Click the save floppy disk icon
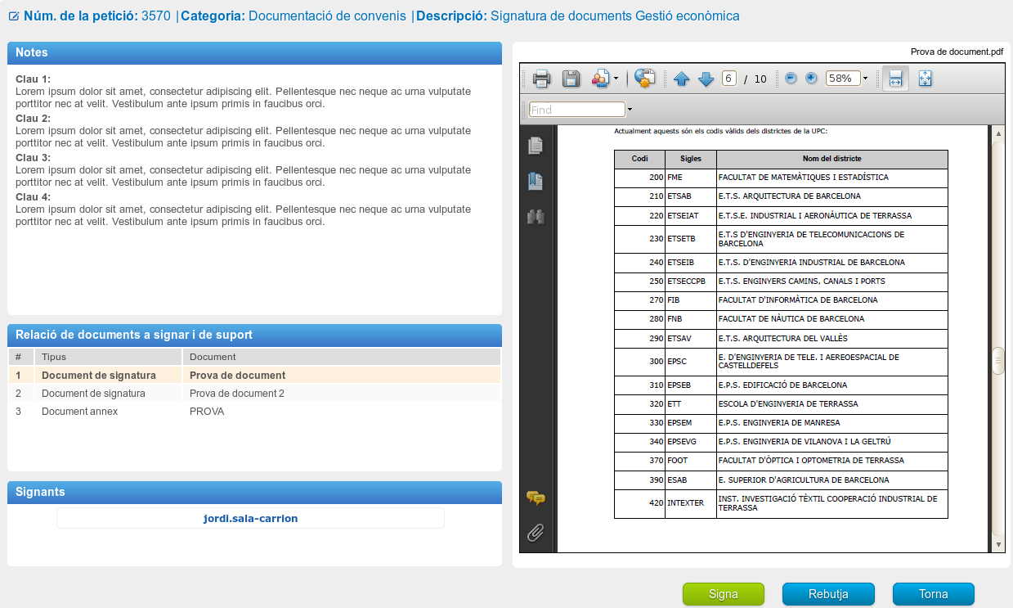This screenshot has height=608, width=1013. click(x=571, y=79)
